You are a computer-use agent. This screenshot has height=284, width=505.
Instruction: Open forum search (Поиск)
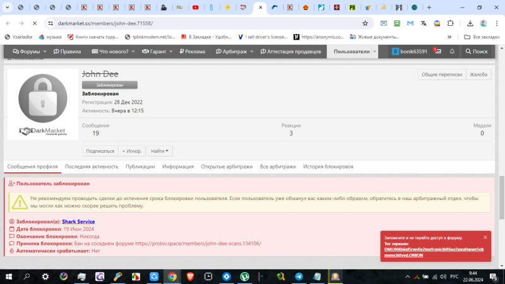tap(477, 51)
